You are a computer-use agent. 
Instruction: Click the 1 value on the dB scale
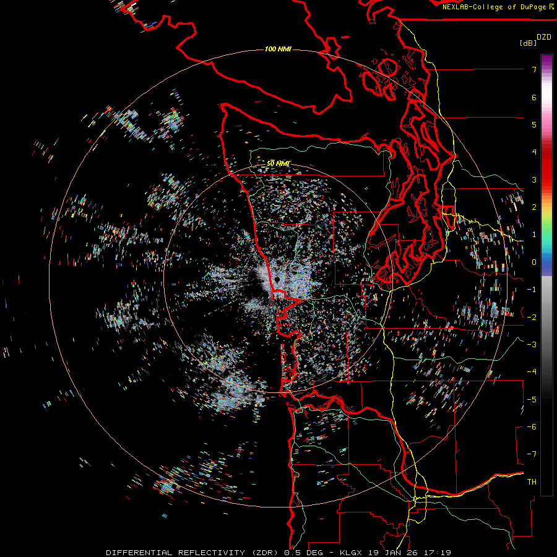click(534, 235)
